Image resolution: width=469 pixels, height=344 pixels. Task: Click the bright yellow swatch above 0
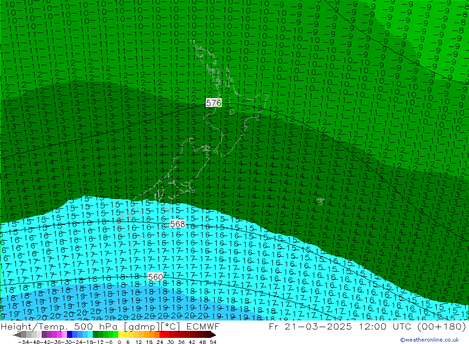pyautogui.click(x=121, y=335)
